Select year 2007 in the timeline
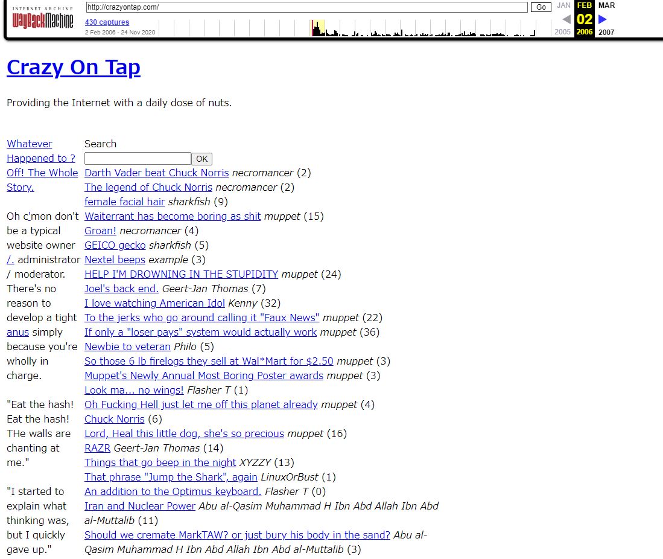 coord(606,32)
